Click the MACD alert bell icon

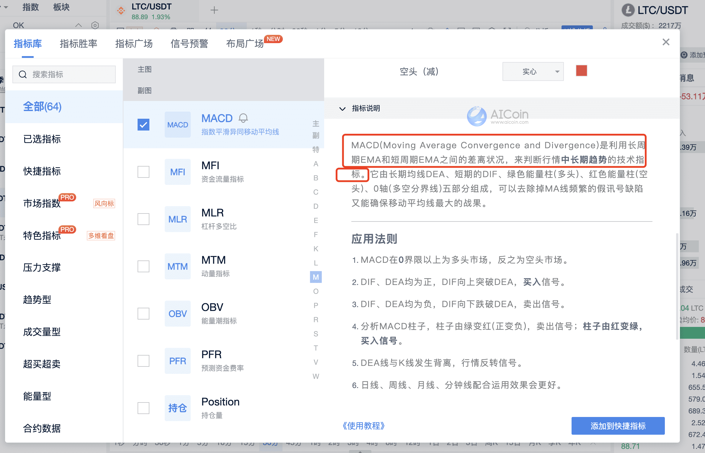point(243,118)
